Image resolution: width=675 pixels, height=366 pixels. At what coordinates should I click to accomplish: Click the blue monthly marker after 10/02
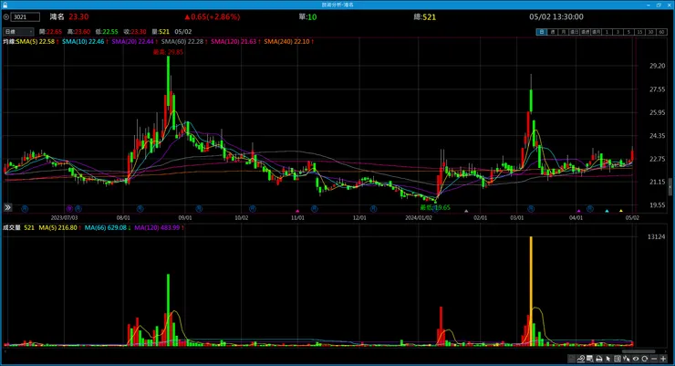click(x=253, y=208)
